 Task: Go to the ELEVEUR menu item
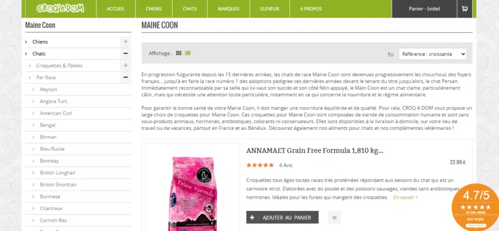click(x=269, y=9)
